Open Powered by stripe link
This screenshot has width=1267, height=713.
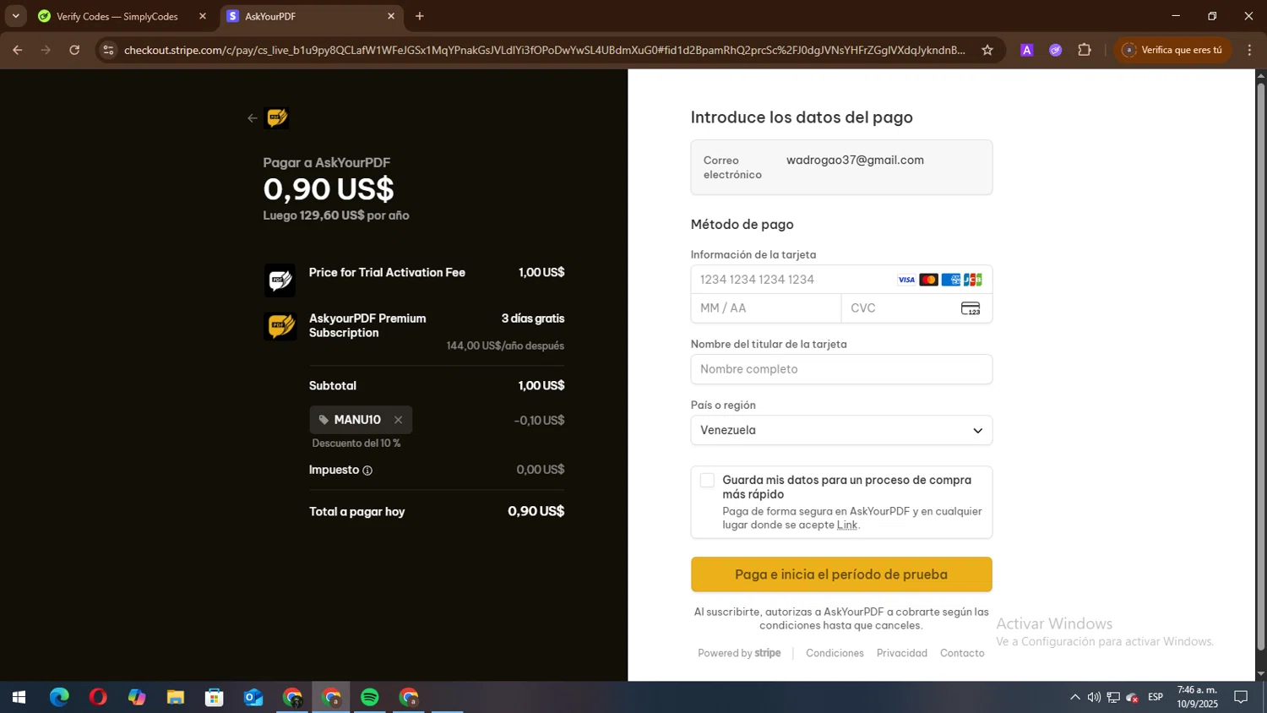pyautogui.click(x=739, y=653)
